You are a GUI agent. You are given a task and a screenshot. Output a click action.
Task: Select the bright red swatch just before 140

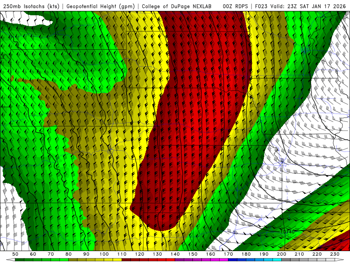(171, 260)
